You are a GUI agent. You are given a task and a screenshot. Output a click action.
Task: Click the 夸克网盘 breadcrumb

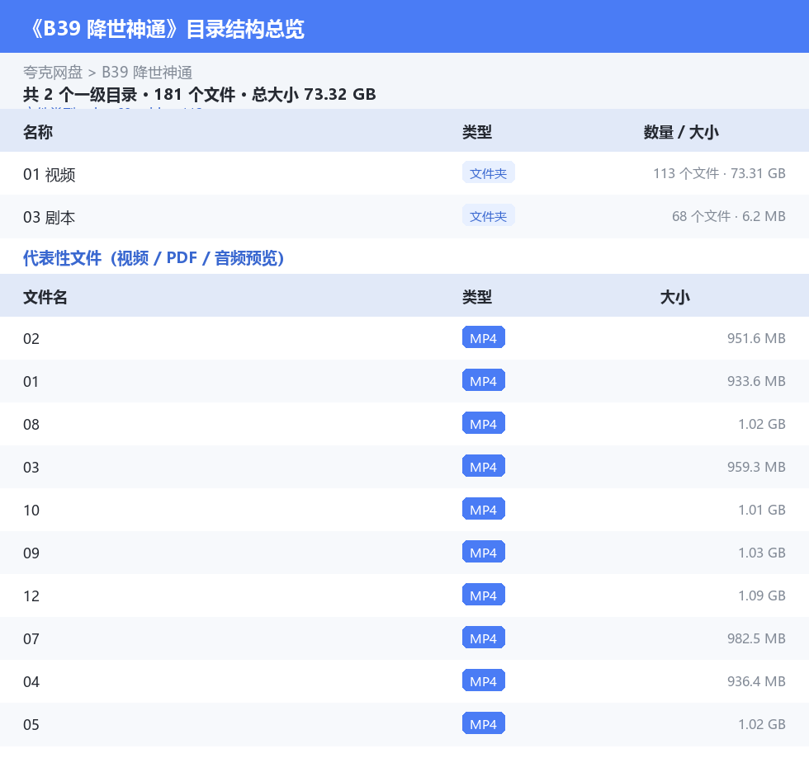click(53, 72)
